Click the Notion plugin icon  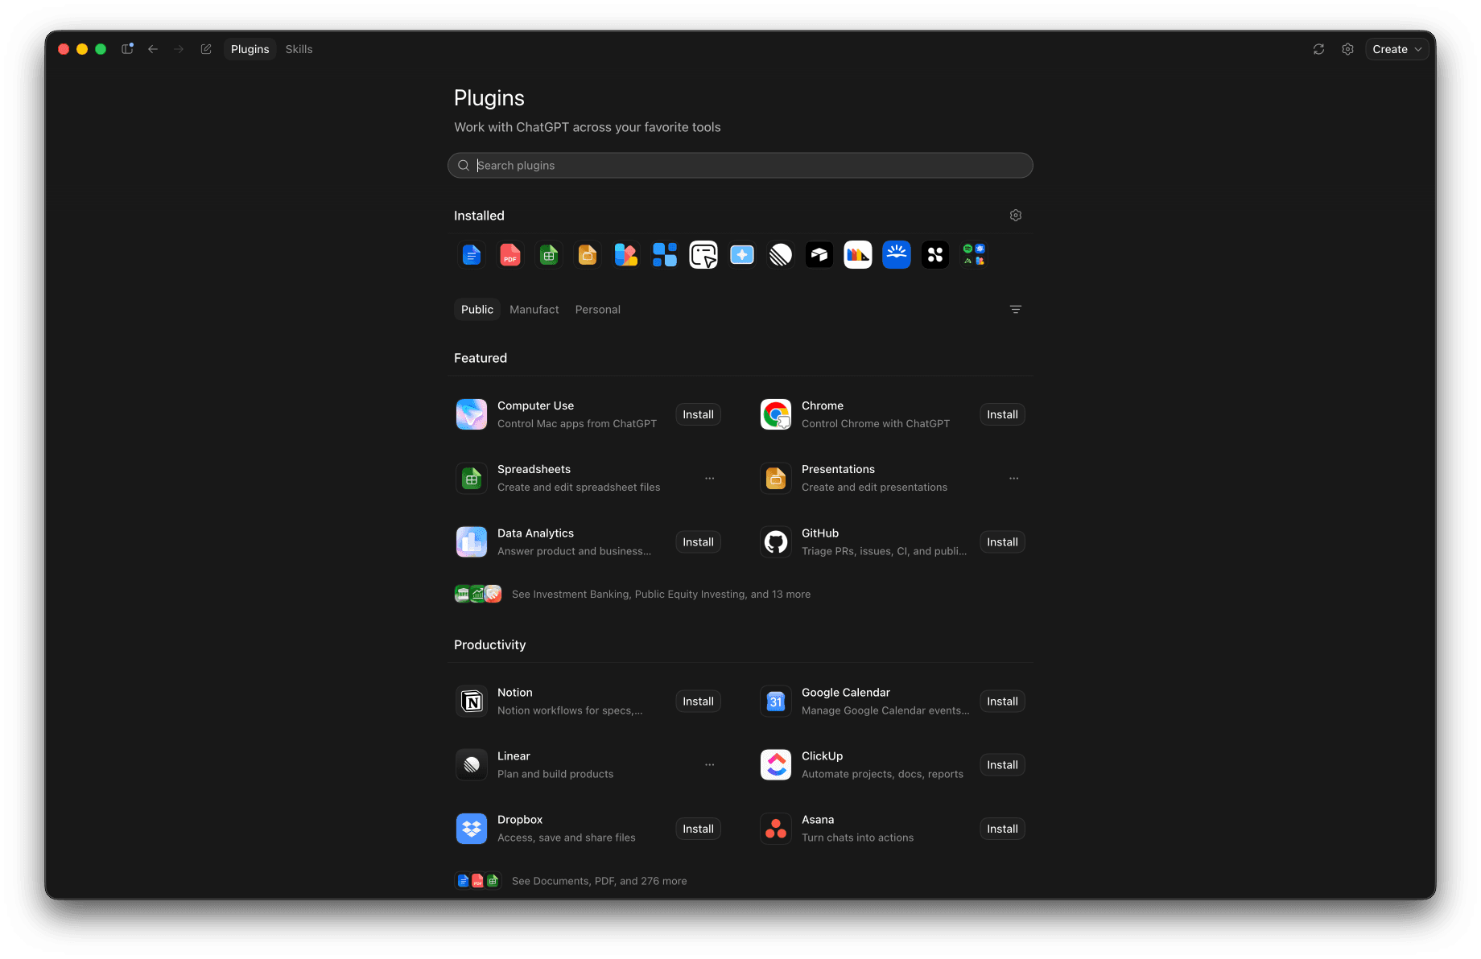click(472, 702)
